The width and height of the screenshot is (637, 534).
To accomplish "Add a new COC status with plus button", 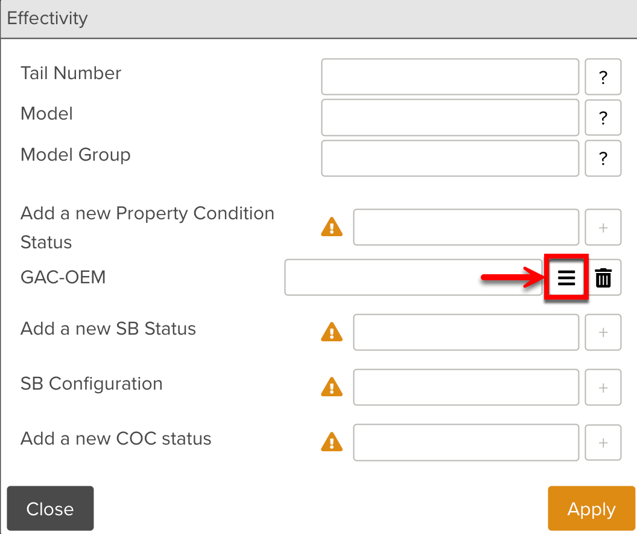I will click(603, 442).
